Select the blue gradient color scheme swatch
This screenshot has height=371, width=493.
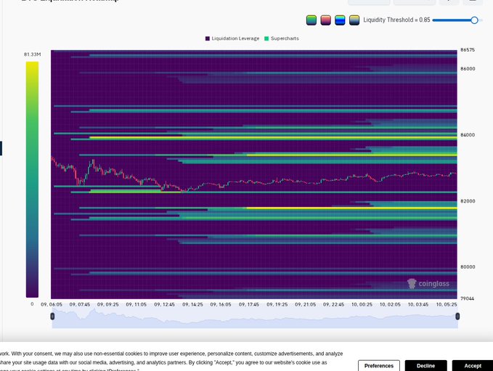tap(340, 20)
